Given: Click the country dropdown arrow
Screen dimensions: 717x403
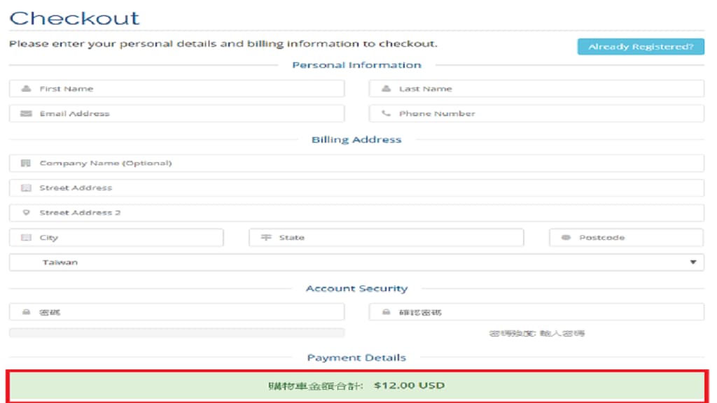Looking at the screenshot, I should click(693, 262).
